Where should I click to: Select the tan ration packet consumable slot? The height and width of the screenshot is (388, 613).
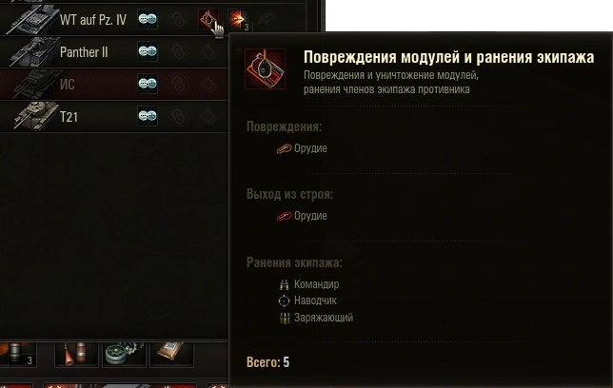click(x=171, y=355)
